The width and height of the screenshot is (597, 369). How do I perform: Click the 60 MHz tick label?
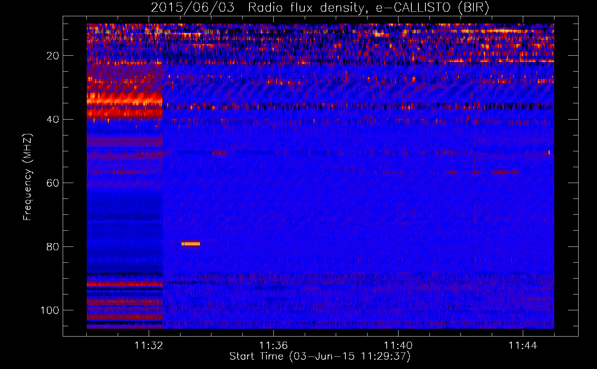(x=53, y=183)
